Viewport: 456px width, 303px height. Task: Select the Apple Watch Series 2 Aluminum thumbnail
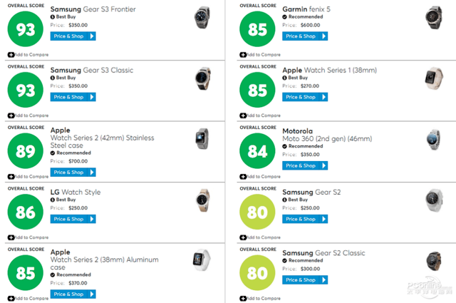click(202, 261)
